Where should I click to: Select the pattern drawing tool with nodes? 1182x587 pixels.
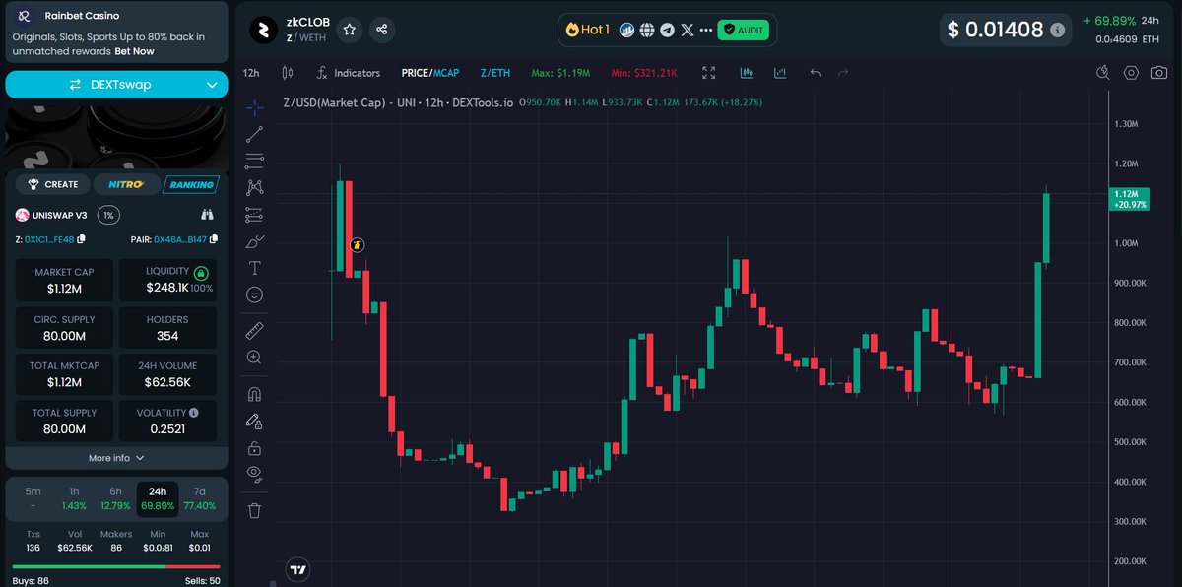[x=254, y=187]
